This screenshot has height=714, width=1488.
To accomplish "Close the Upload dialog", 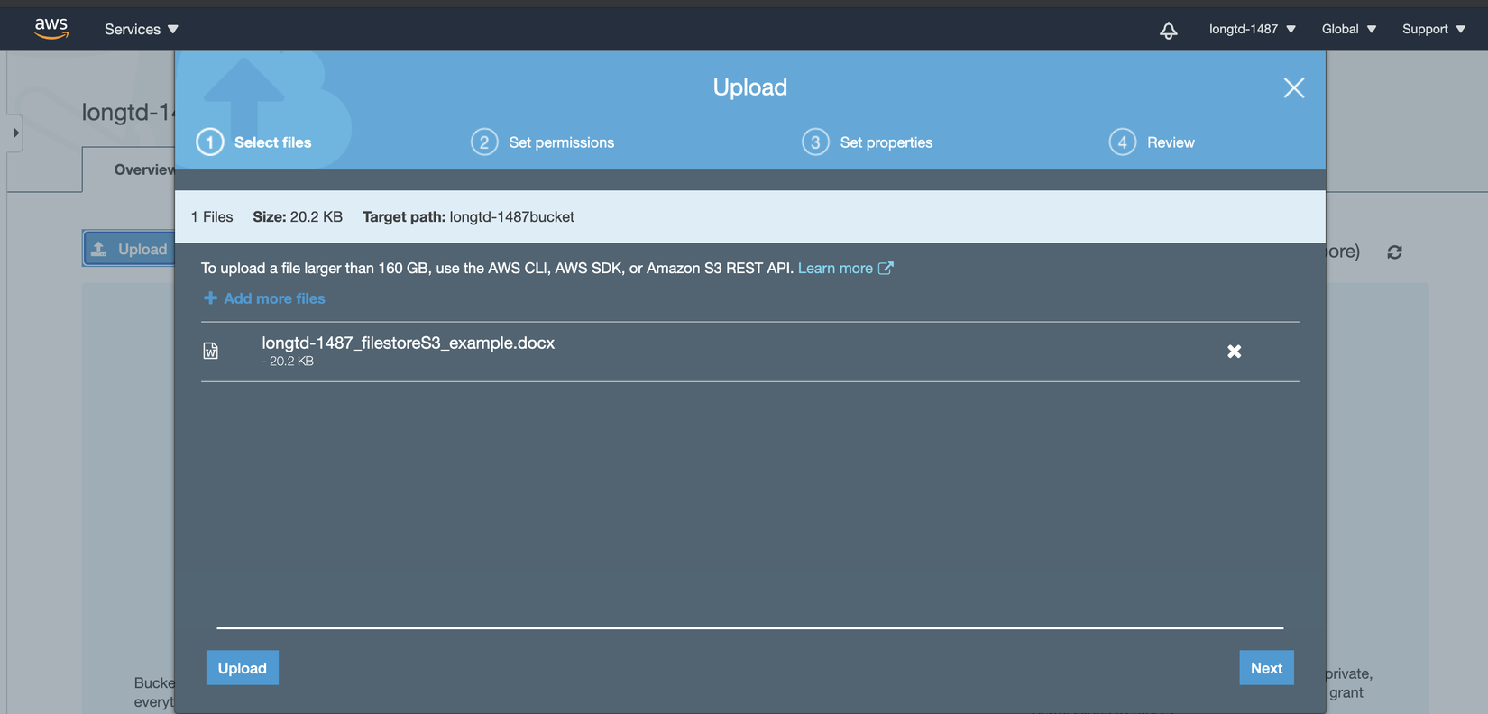I will (1294, 87).
